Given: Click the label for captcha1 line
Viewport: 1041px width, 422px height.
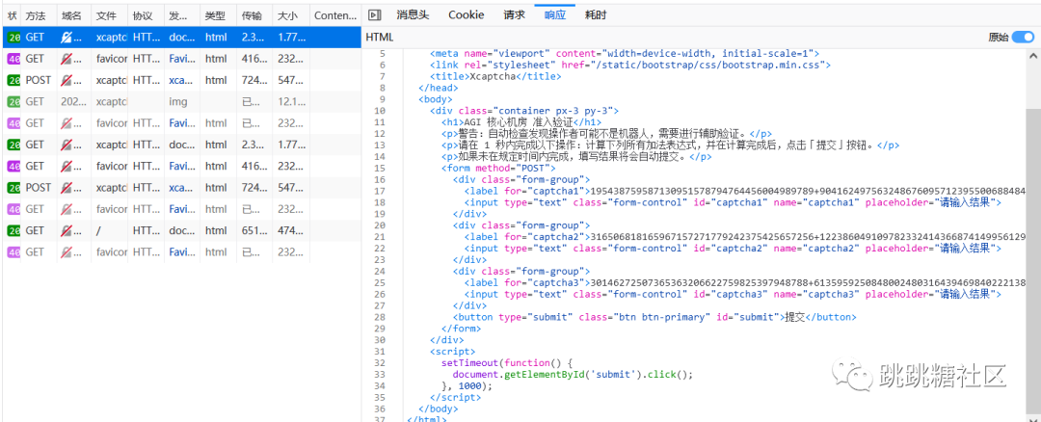Looking at the screenshot, I should 745,192.
